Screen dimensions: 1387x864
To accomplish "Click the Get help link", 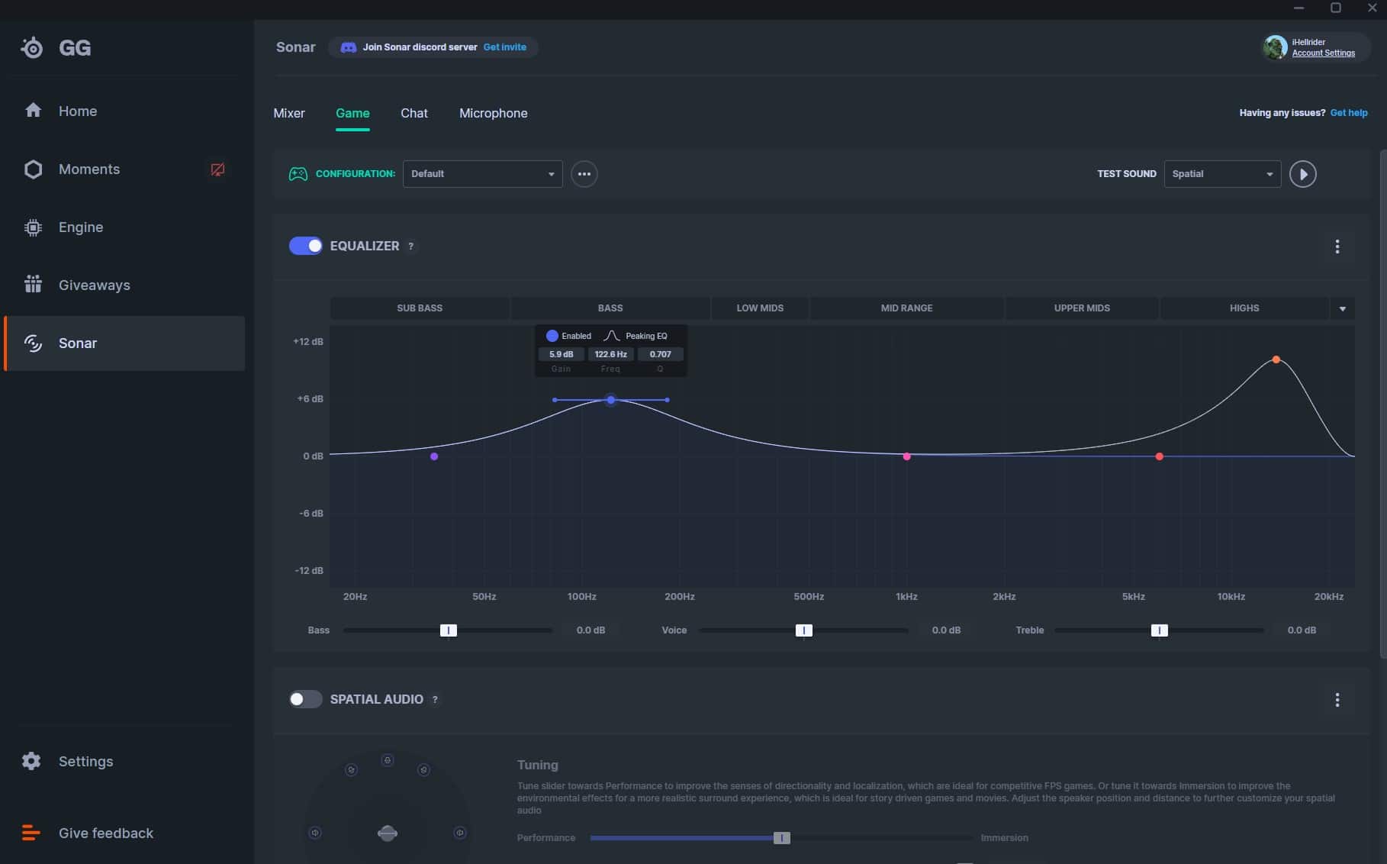I will (1349, 113).
